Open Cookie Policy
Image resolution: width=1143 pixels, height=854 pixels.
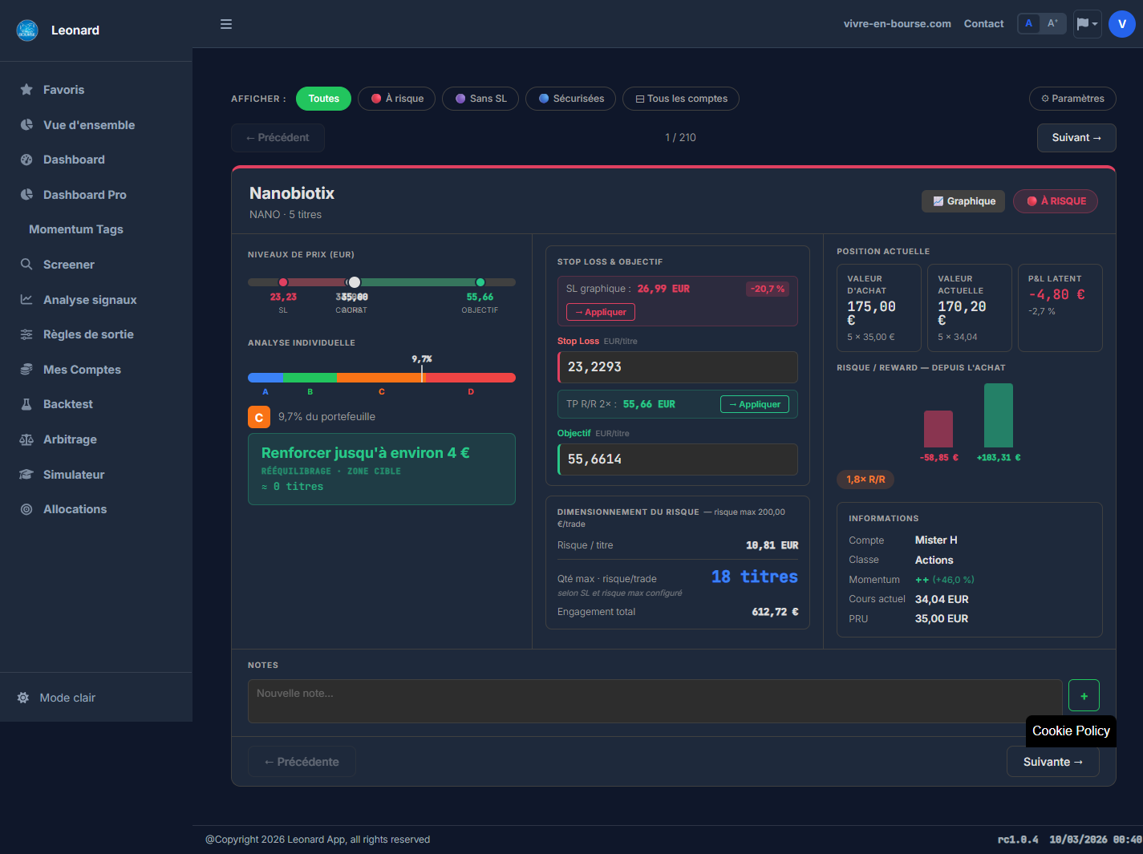[x=1071, y=731]
